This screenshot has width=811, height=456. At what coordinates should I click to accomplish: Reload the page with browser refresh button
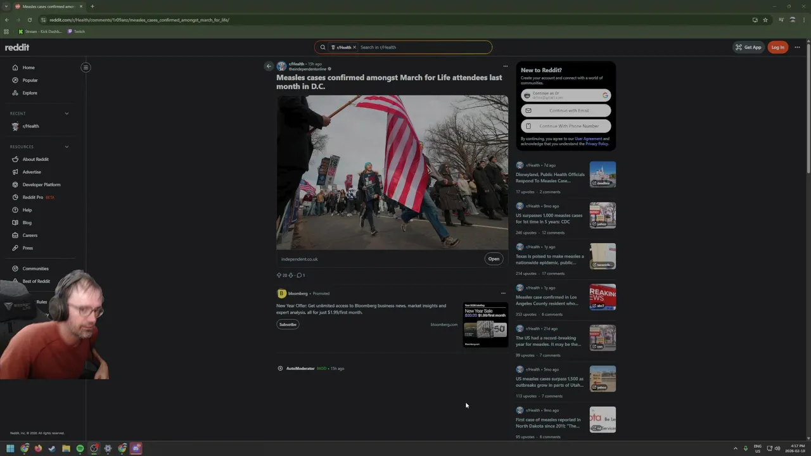click(x=29, y=20)
